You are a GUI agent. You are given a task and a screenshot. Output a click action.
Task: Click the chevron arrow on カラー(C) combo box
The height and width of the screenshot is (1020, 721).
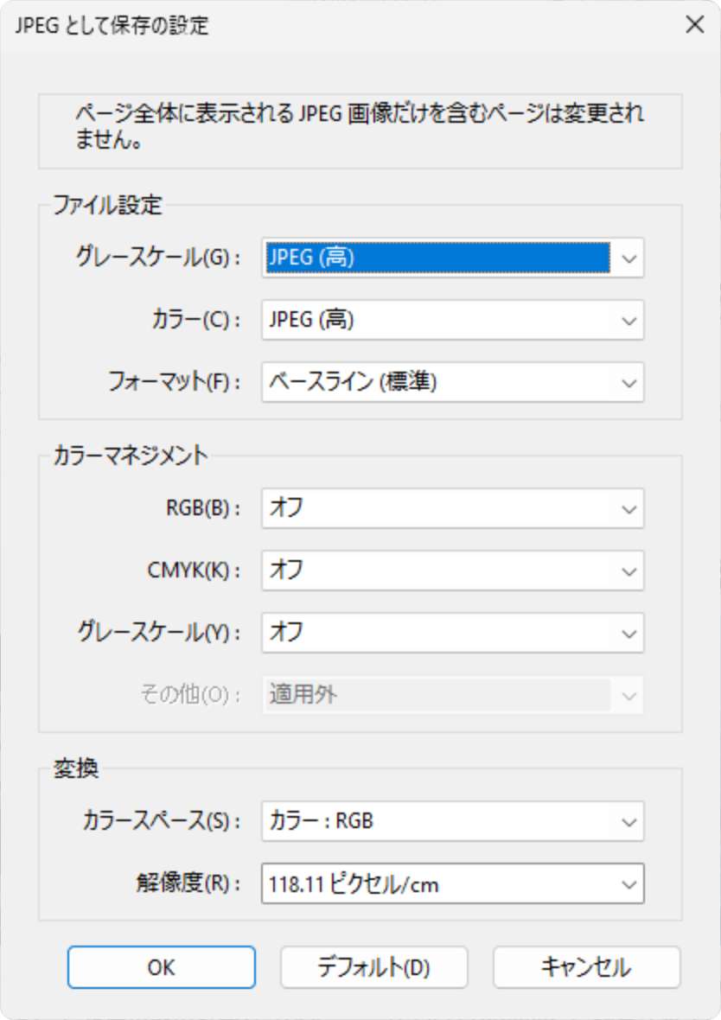pos(628,320)
